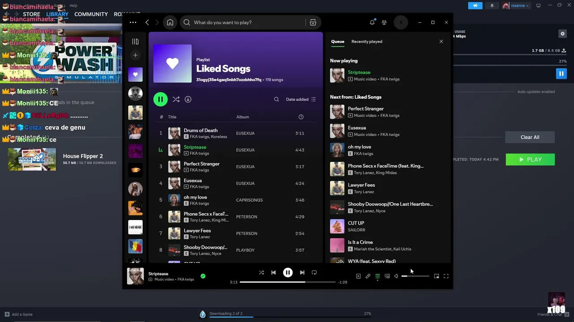This screenshot has width=574, height=322.
Task: Click Add a Game in Steam
Action: (x=18, y=314)
